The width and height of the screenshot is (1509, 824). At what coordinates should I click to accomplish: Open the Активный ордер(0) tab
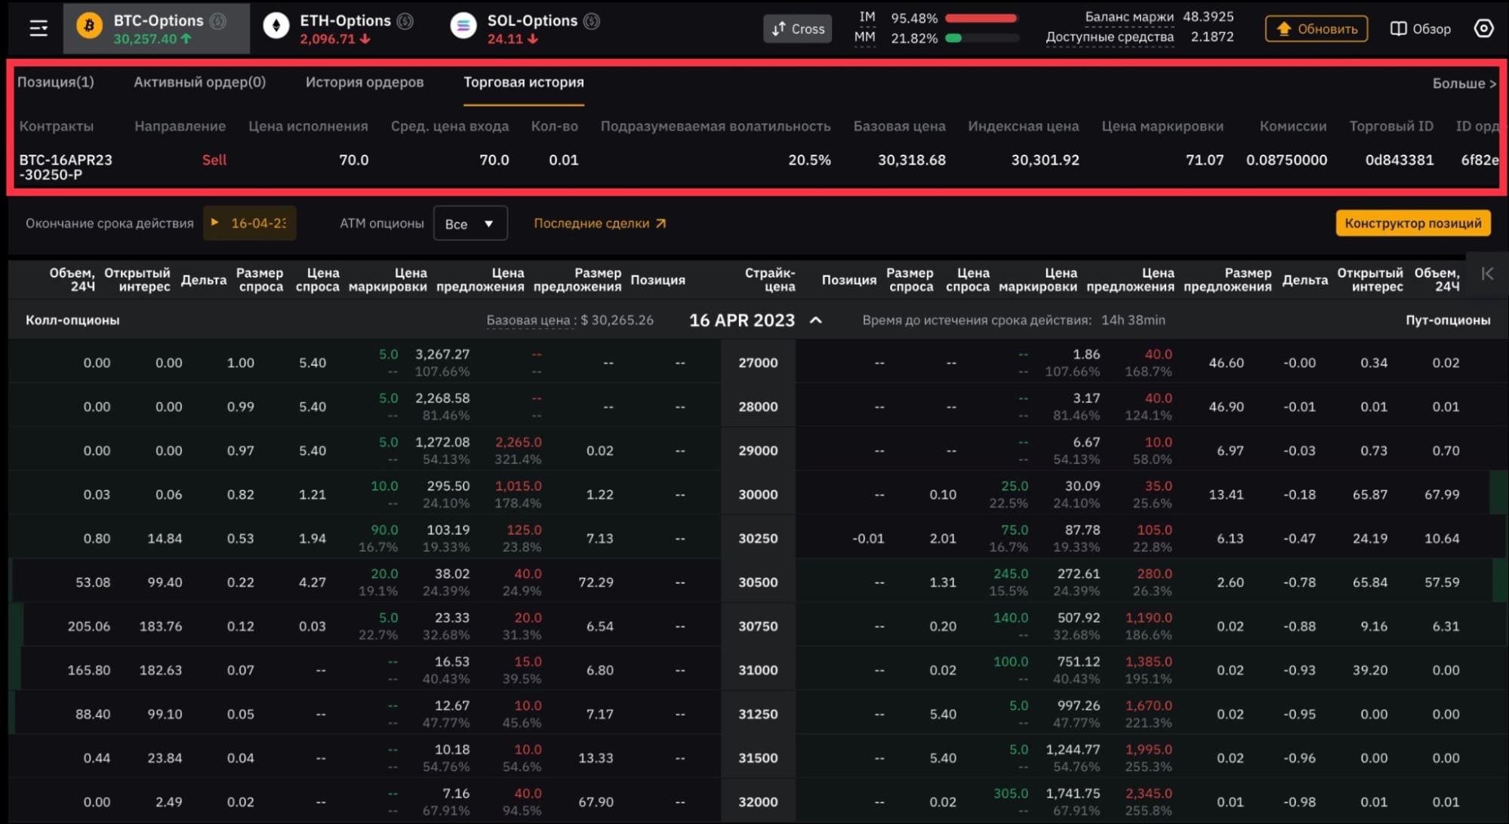(x=199, y=82)
